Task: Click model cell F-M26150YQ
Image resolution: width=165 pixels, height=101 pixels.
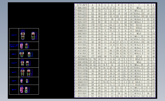Action: (x=82, y=79)
